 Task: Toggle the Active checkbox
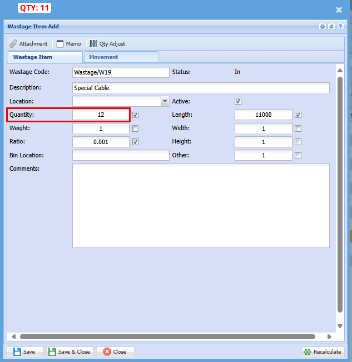pos(238,101)
